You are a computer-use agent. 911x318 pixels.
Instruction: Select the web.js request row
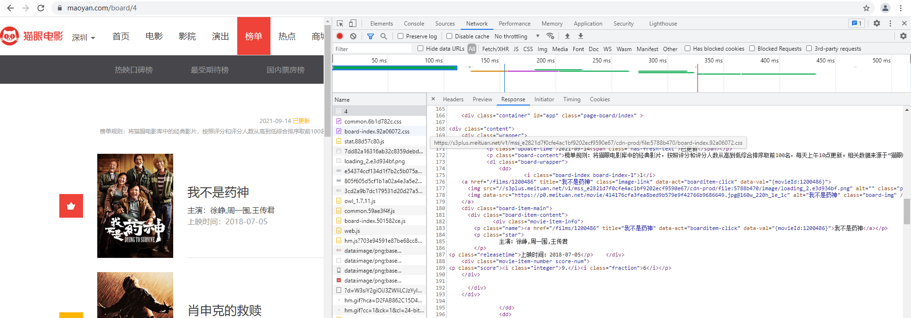pos(379,230)
